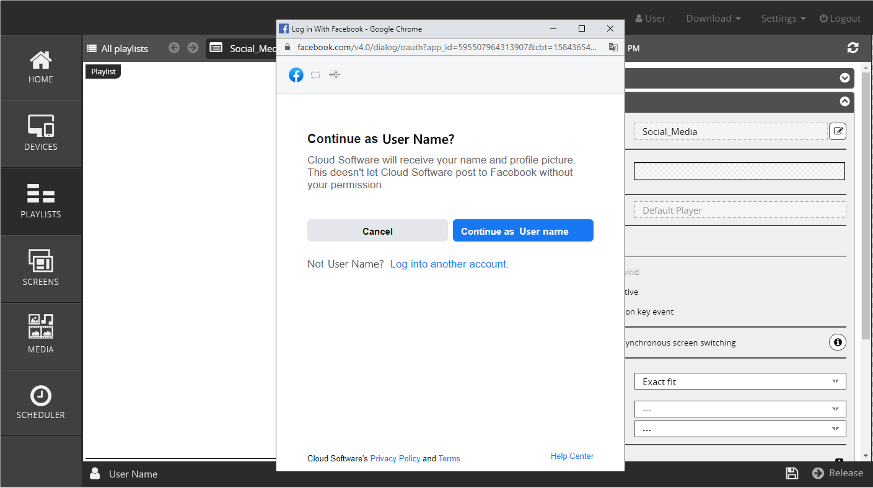The width and height of the screenshot is (873, 488).
Task: Click the 'on key event' label
Action: click(649, 312)
